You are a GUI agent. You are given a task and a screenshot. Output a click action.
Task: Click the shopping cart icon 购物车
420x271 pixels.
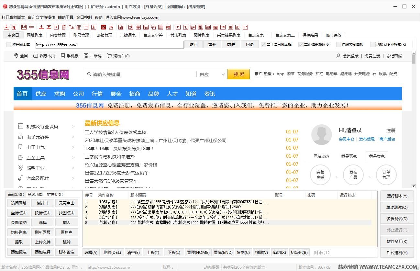tap(109, 56)
